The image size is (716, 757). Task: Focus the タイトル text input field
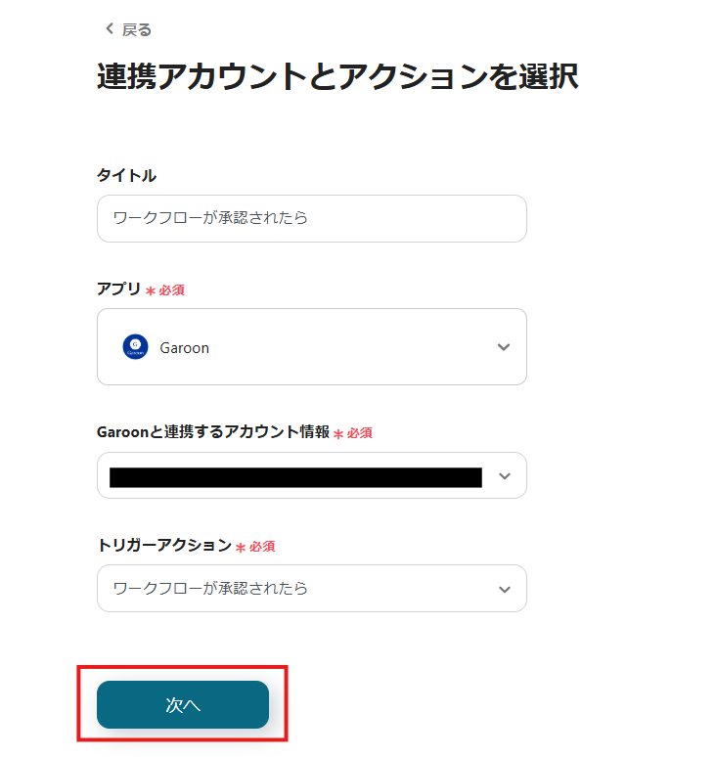point(311,218)
